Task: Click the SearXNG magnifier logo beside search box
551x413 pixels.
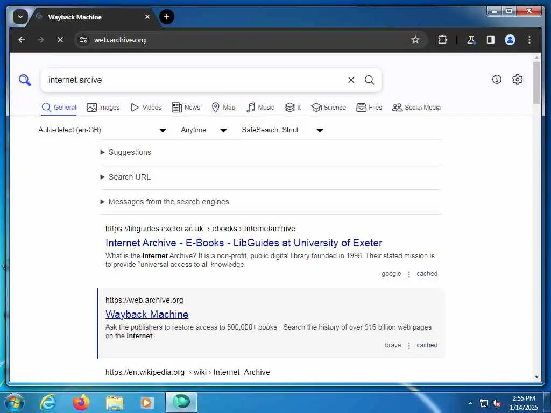Action: tap(25, 80)
